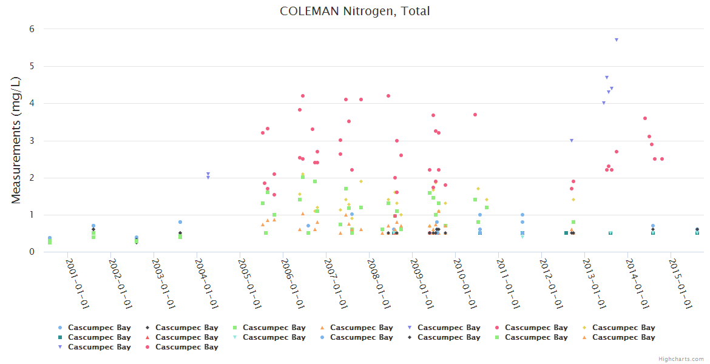The height and width of the screenshot is (364, 710).
Task: Click the black diamond marker in first legend row
Action: (146, 328)
